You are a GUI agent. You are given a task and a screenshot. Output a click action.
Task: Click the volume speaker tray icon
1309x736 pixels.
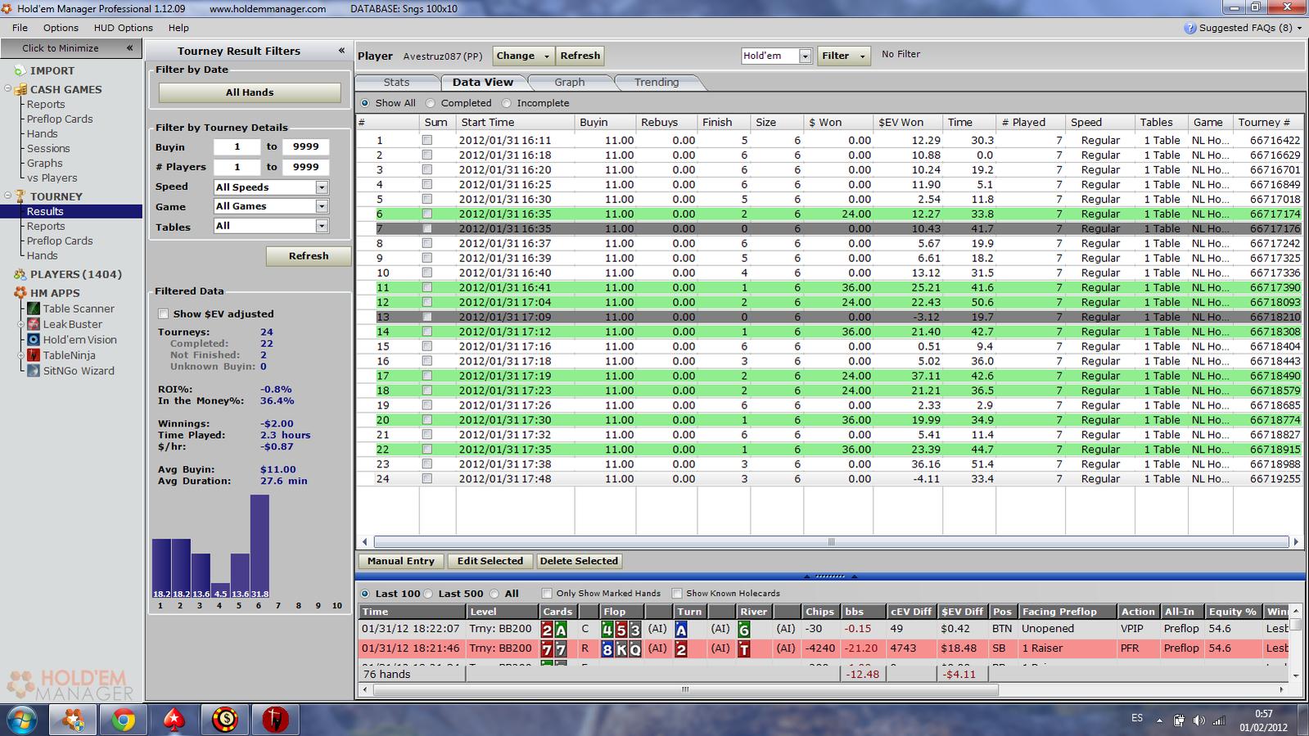[1199, 720]
